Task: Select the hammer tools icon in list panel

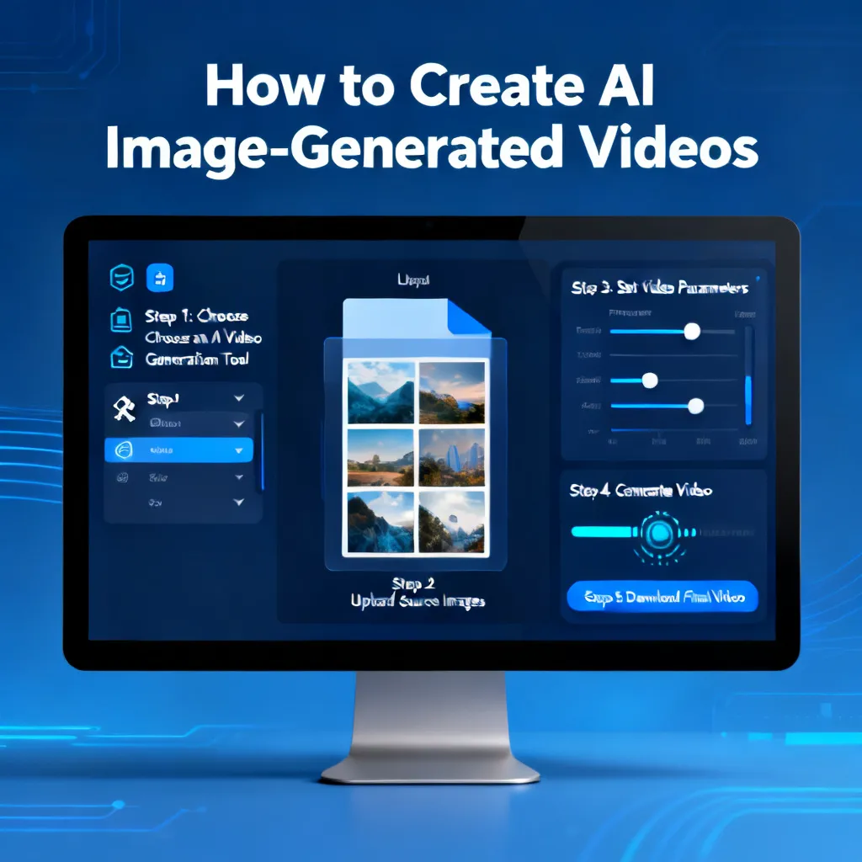Action: 125,408
